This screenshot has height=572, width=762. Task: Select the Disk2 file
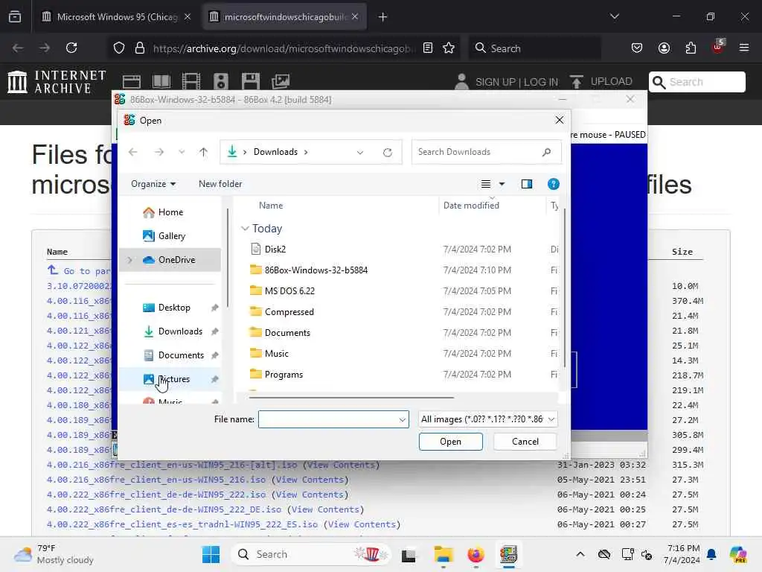point(275,249)
